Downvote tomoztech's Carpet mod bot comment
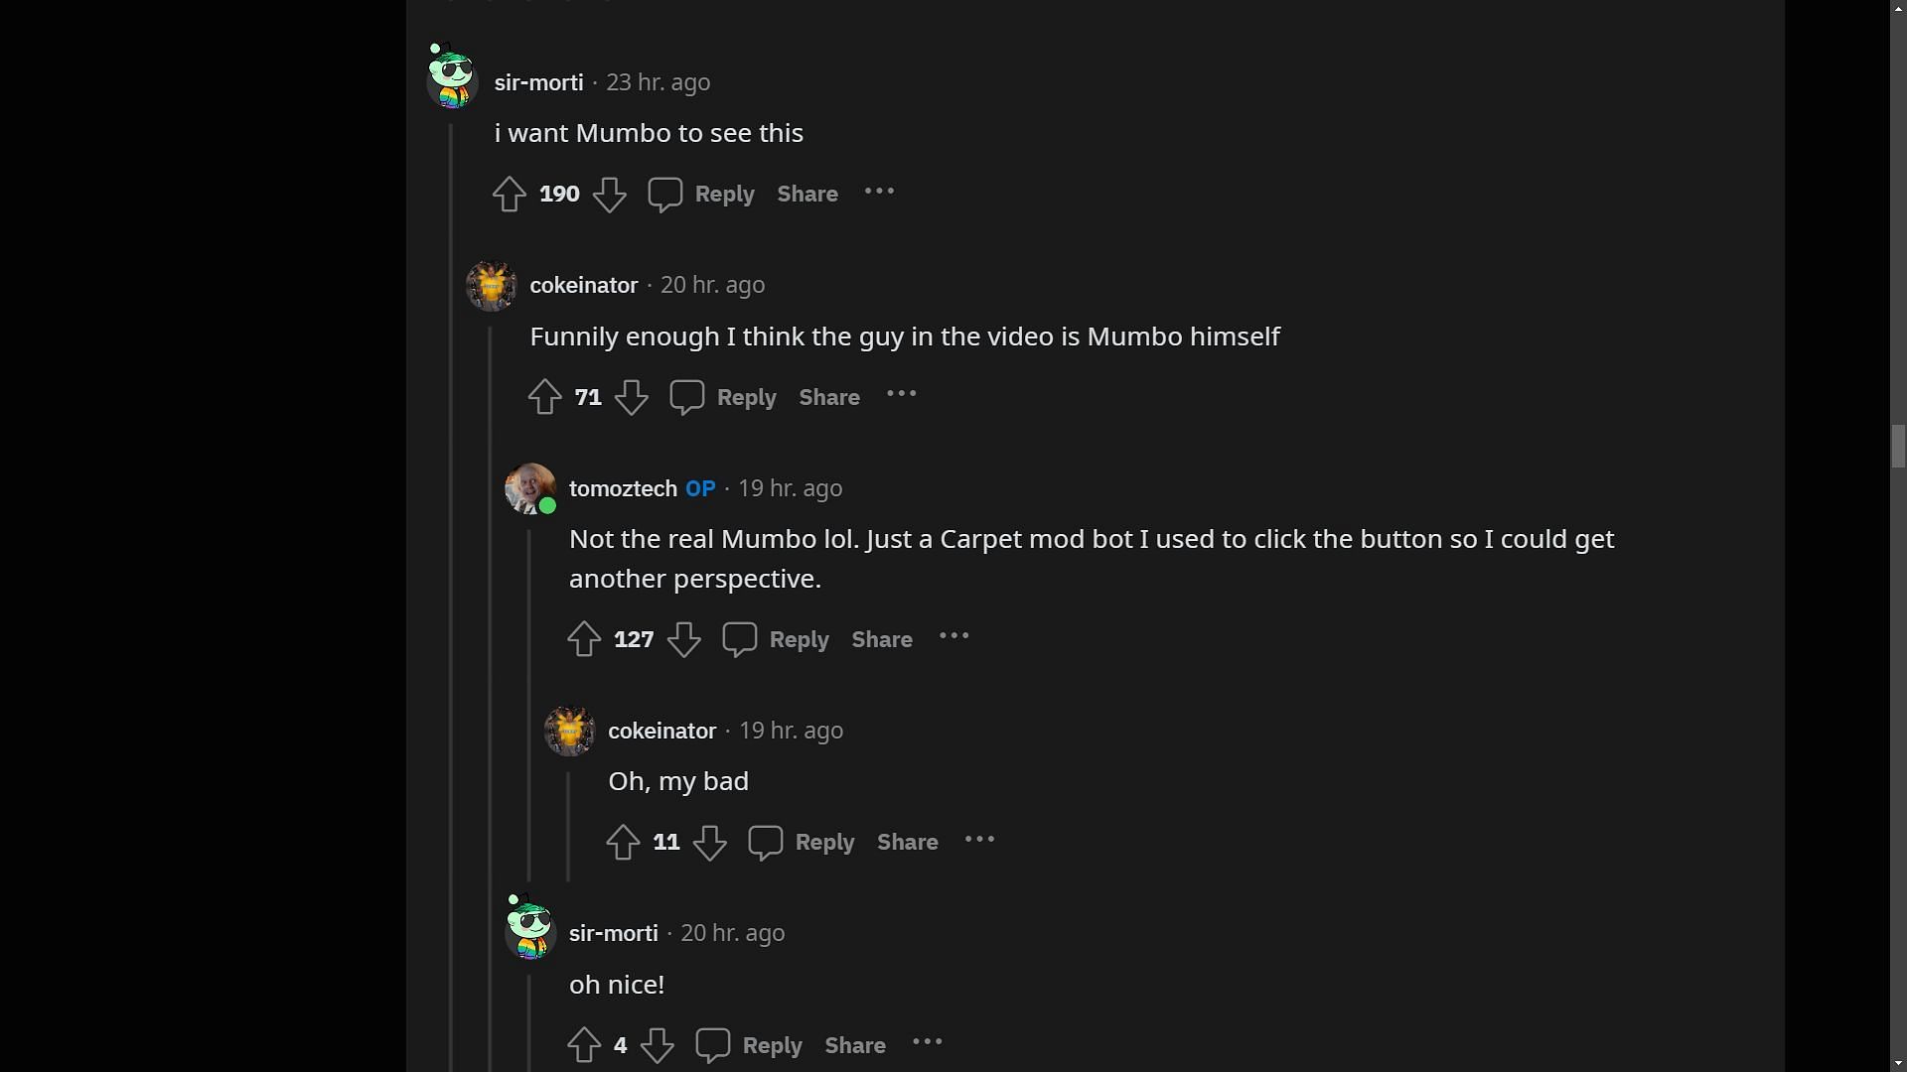 pos(683,639)
